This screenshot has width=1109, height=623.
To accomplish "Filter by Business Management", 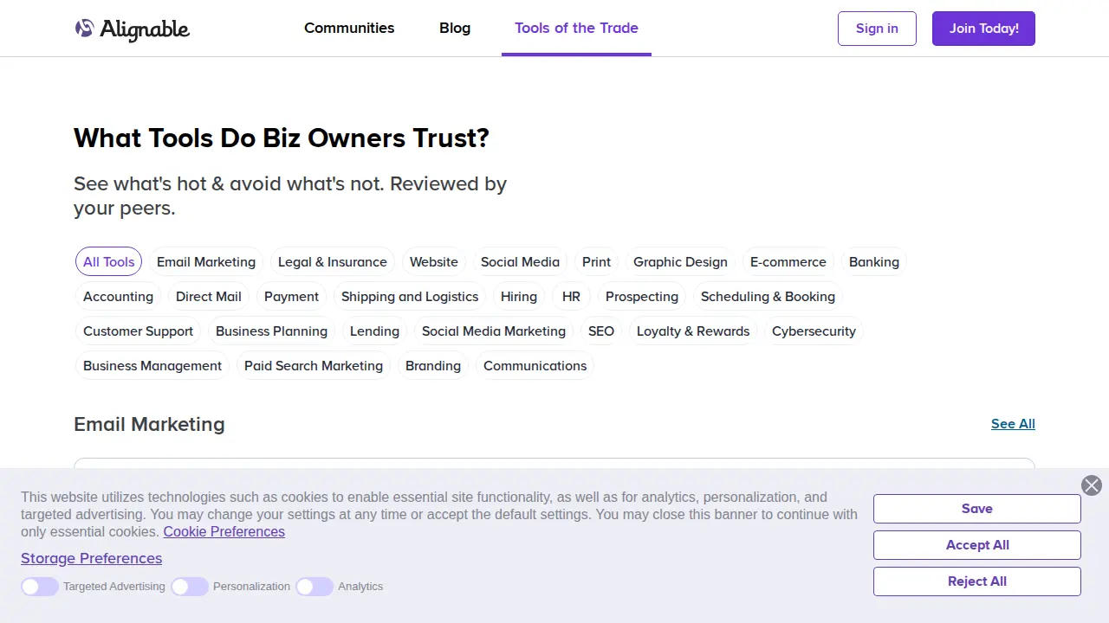I will click(152, 365).
